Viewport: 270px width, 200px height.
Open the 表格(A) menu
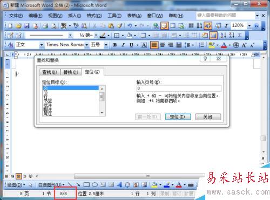click(x=134, y=16)
